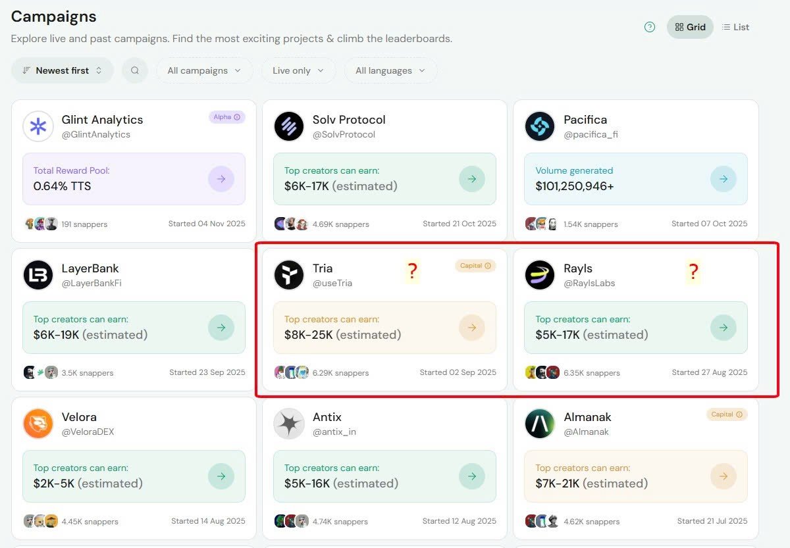The image size is (790, 548).
Task: Click the LayerBank logo
Action: click(x=38, y=275)
